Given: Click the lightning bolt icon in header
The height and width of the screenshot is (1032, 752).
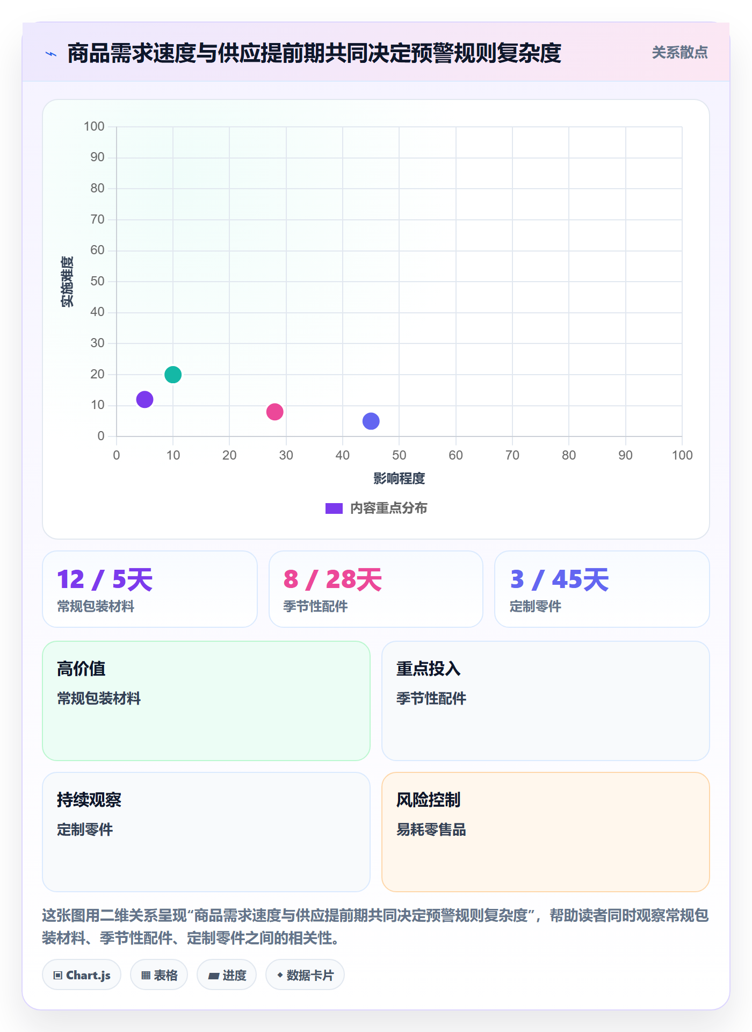Looking at the screenshot, I should 51,54.
